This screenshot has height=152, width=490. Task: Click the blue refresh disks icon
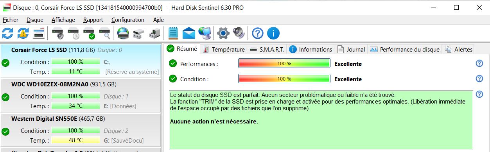7,33
